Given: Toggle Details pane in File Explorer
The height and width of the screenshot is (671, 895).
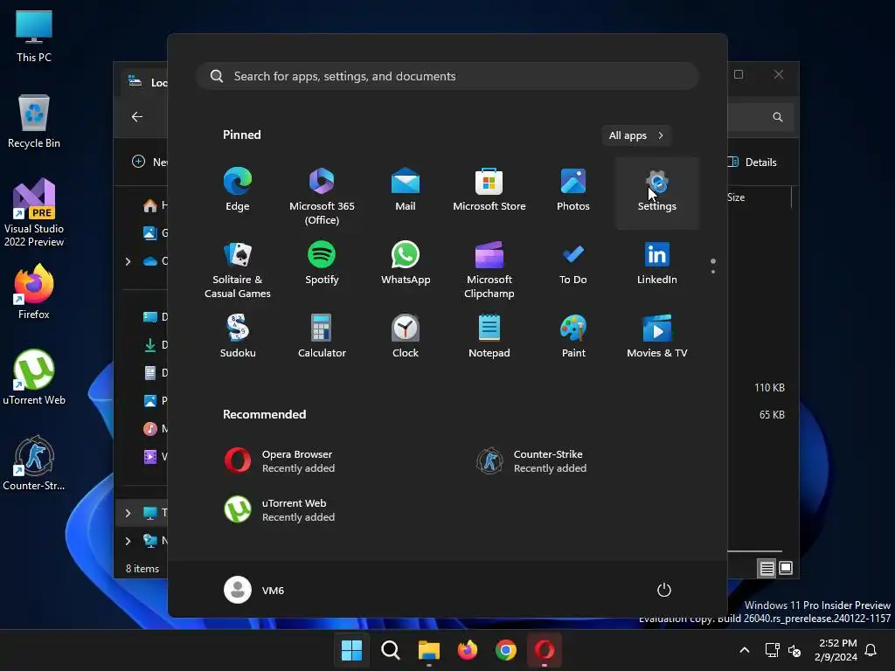Looking at the screenshot, I should click(753, 162).
